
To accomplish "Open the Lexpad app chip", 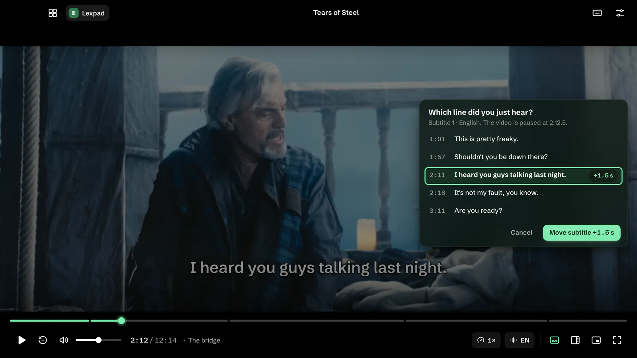I will pyautogui.click(x=88, y=13).
